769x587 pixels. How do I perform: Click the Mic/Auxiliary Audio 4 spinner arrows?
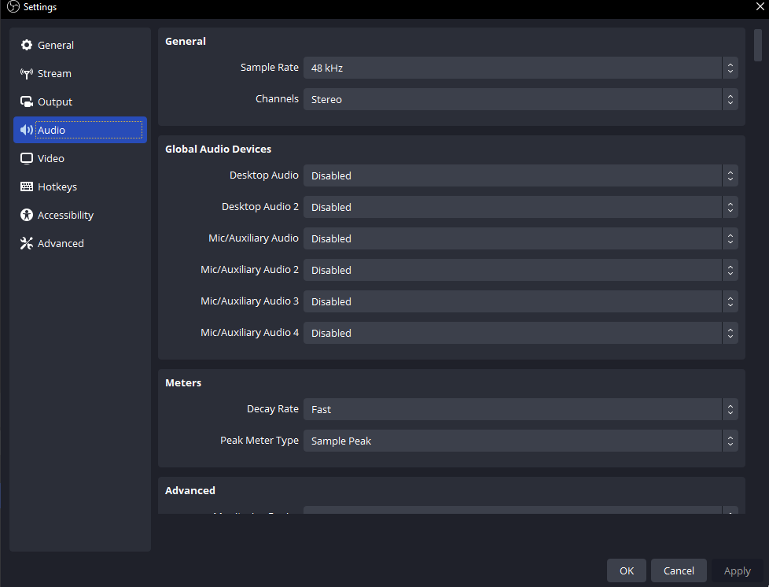pos(730,333)
